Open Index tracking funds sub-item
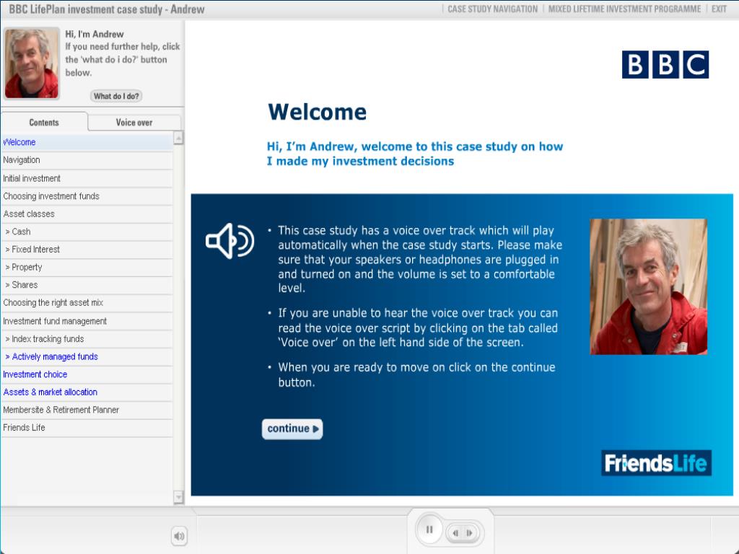Viewport: 739px width, 554px height. point(87,339)
